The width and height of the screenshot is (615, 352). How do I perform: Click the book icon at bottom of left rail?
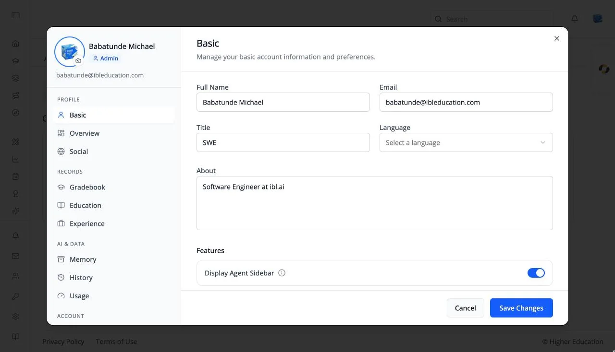pyautogui.click(x=16, y=337)
